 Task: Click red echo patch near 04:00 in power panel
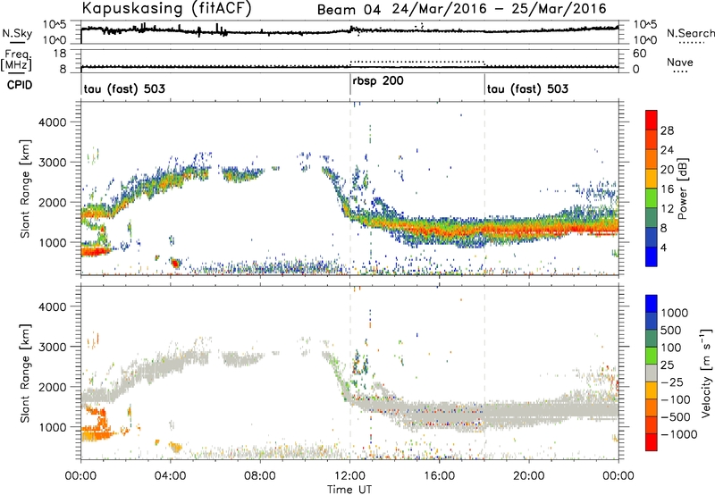(175, 263)
